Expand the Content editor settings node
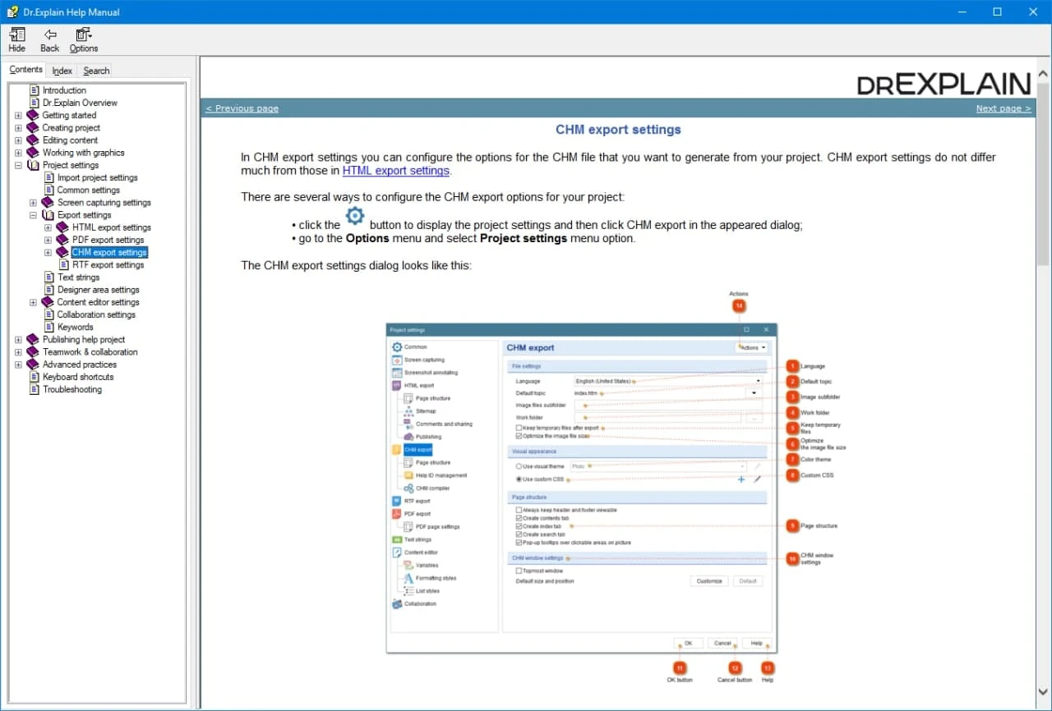Image resolution: width=1052 pixels, height=711 pixels. (33, 302)
